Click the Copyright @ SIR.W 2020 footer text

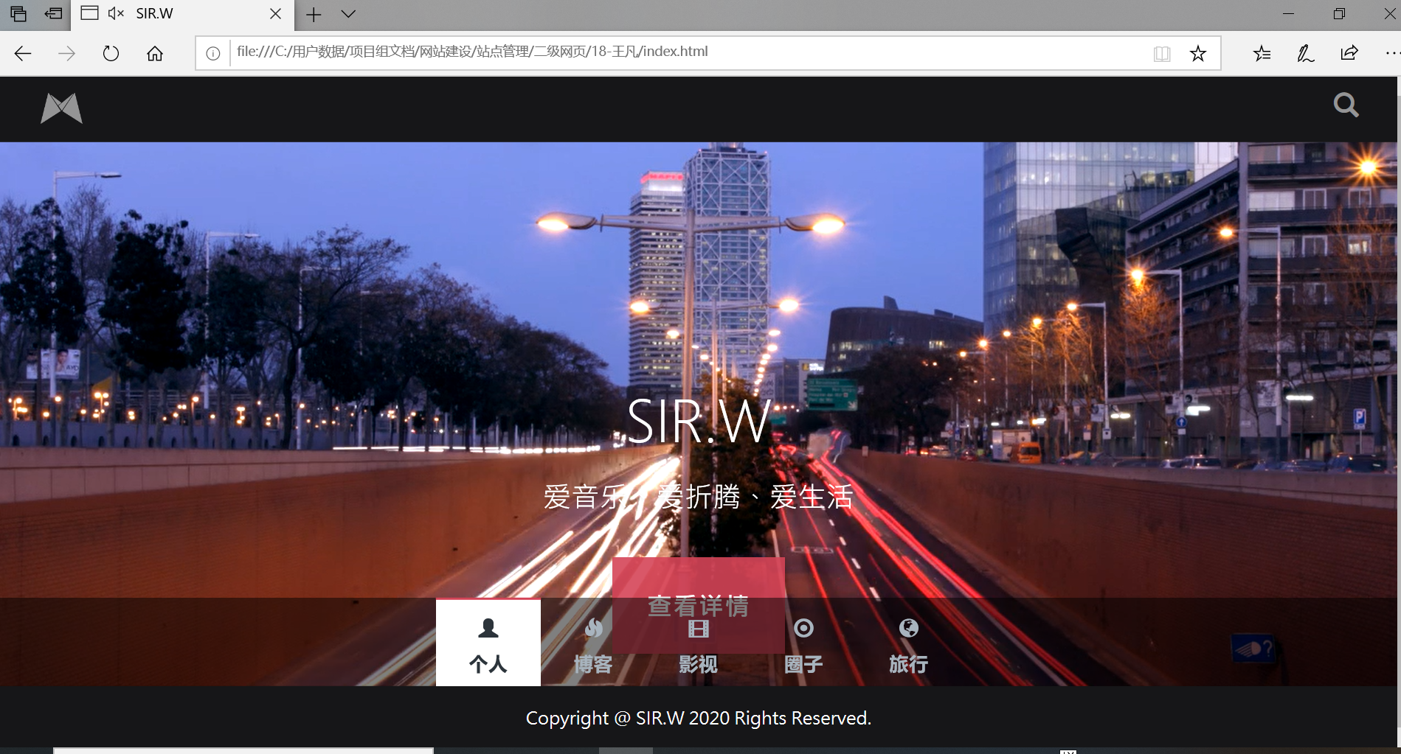(x=698, y=718)
